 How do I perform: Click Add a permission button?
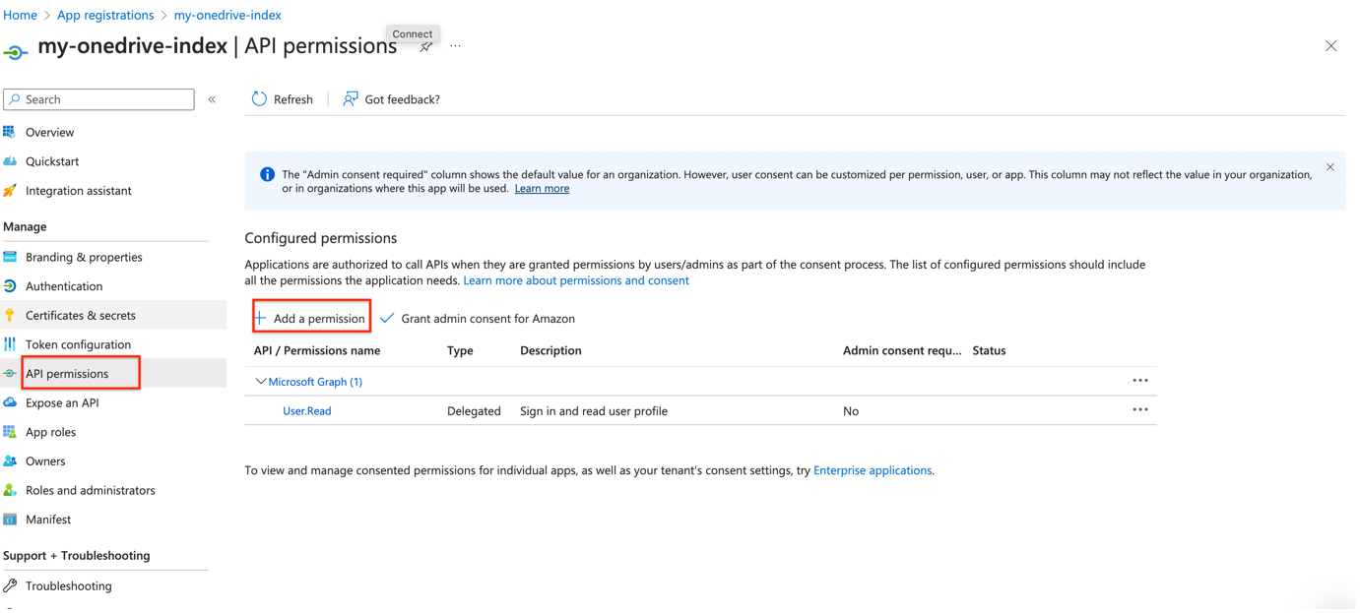pos(311,319)
